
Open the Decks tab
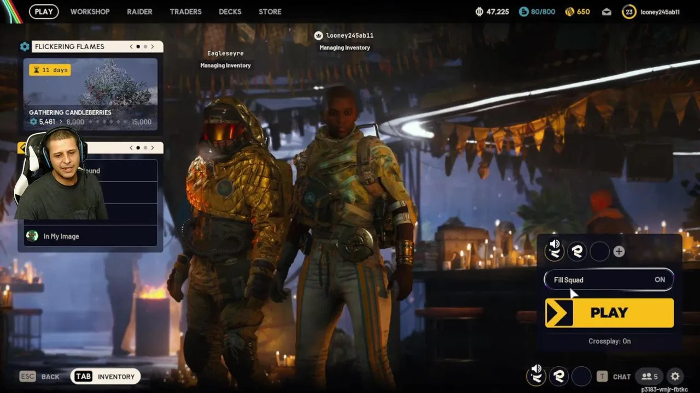230,11
